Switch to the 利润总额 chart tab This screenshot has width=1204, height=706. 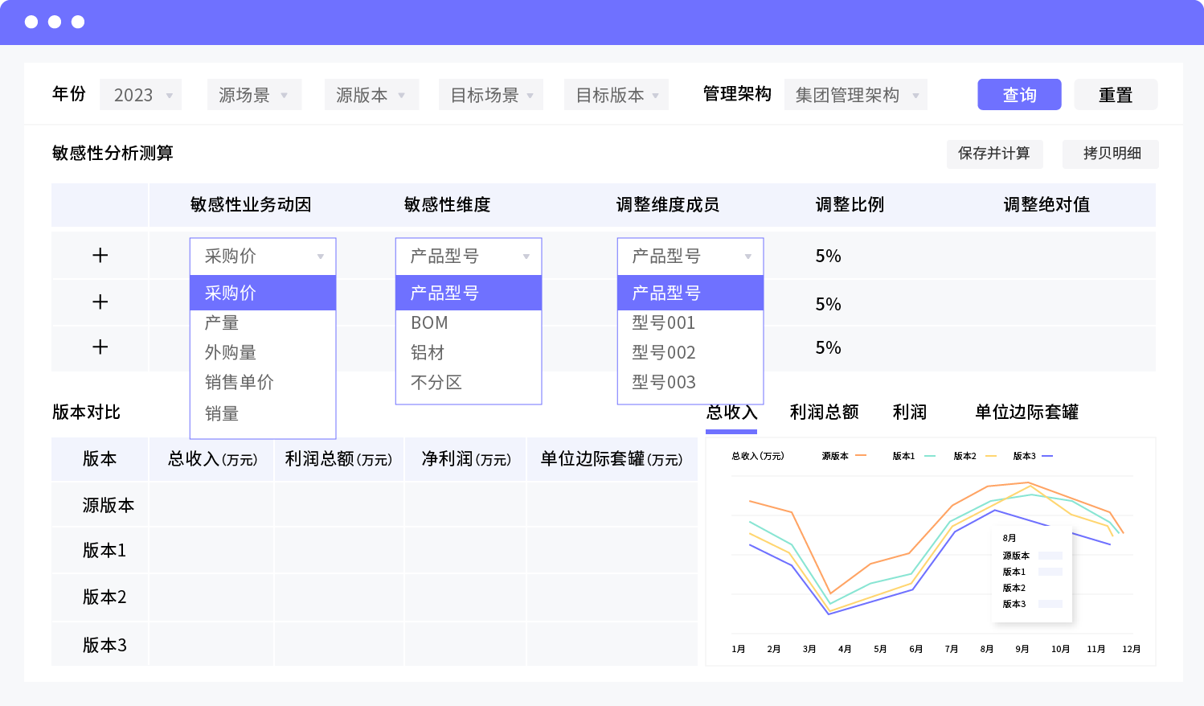(x=824, y=413)
